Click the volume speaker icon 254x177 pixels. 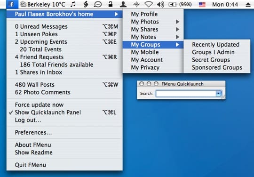(x=160, y=4)
